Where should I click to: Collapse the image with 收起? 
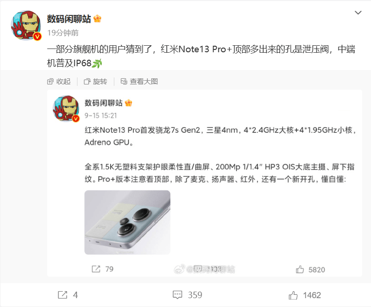(59, 82)
